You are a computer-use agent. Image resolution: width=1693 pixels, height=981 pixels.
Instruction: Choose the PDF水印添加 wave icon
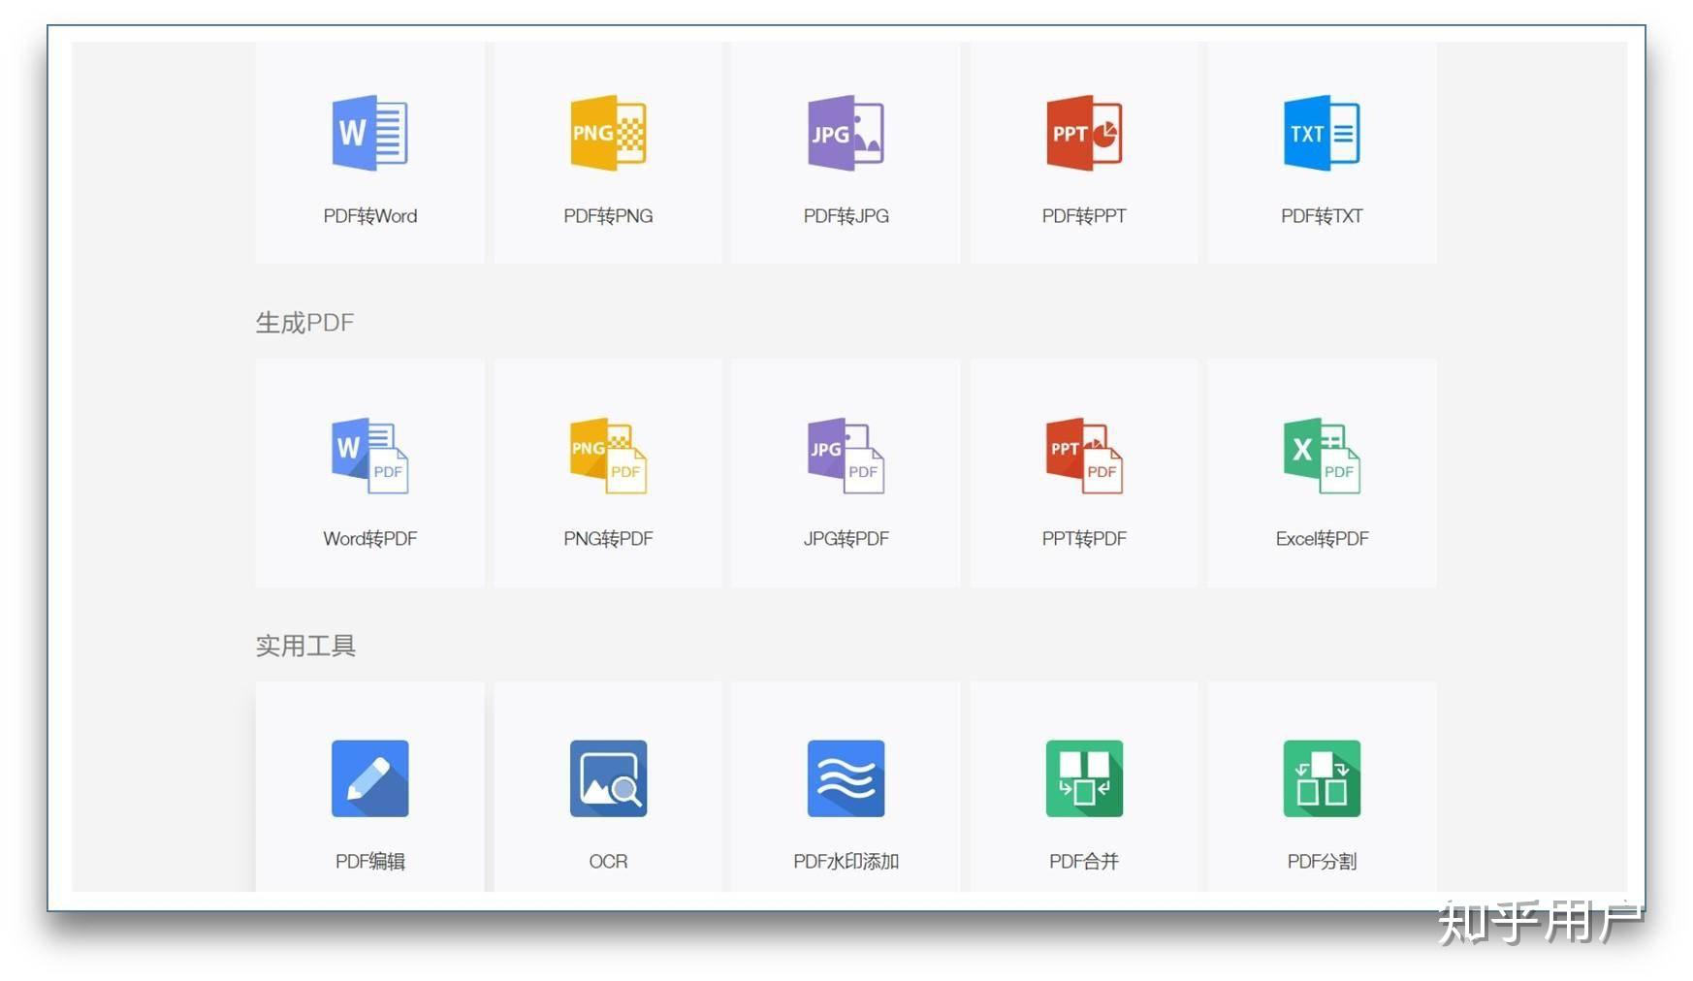pyautogui.click(x=846, y=778)
